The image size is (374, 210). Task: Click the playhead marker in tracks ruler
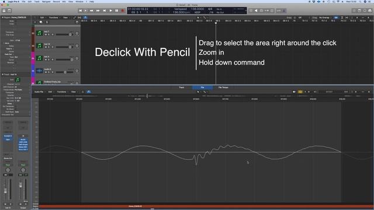tap(216, 23)
